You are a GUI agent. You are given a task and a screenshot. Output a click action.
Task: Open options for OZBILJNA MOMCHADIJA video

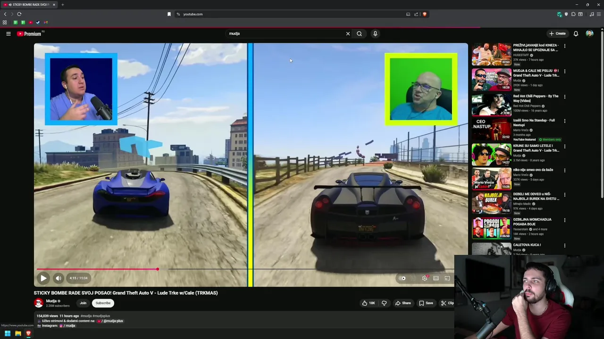point(564,220)
